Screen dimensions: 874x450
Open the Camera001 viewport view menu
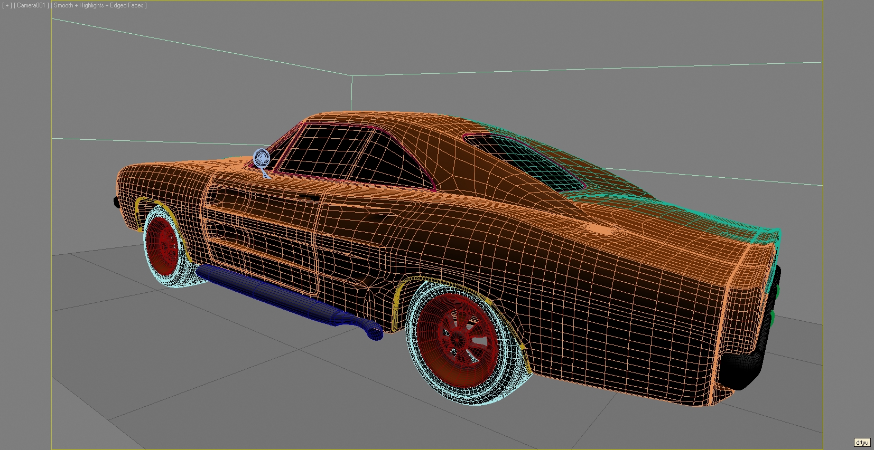pos(32,5)
